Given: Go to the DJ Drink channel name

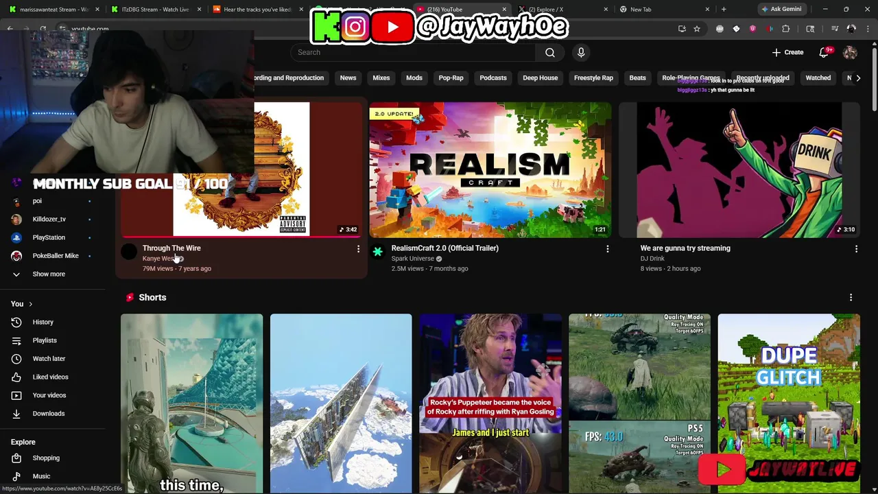Looking at the screenshot, I should pyautogui.click(x=652, y=259).
